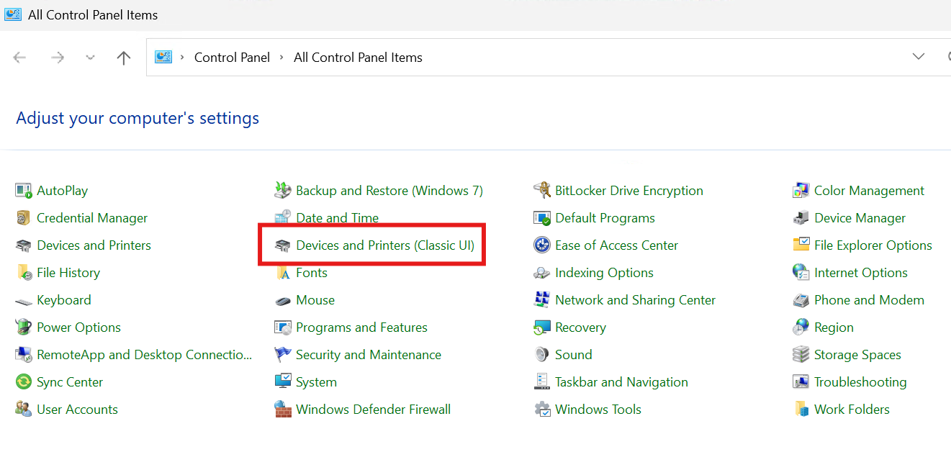The width and height of the screenshot is (951, 452).
Task: Open the AutoPlay icon
Action: [24, 191]
